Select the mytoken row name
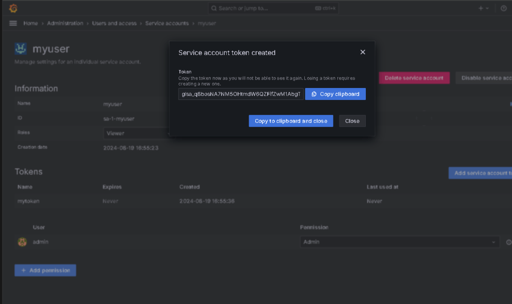The height and width of the screenshot is (304, 512). click(29, 201)
